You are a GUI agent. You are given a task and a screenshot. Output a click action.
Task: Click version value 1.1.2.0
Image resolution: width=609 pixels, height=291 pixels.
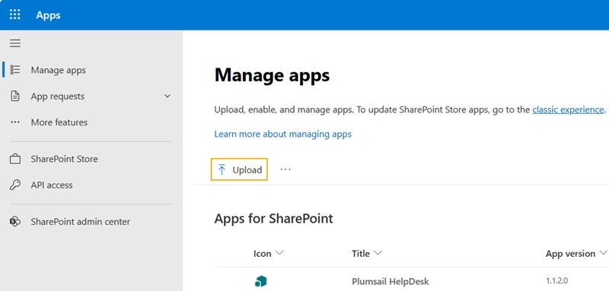557,281
